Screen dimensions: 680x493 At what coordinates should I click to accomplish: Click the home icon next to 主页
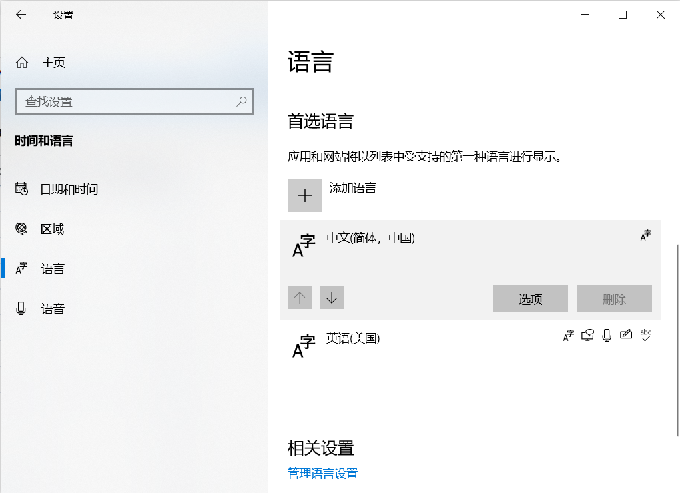pos(22,62)
